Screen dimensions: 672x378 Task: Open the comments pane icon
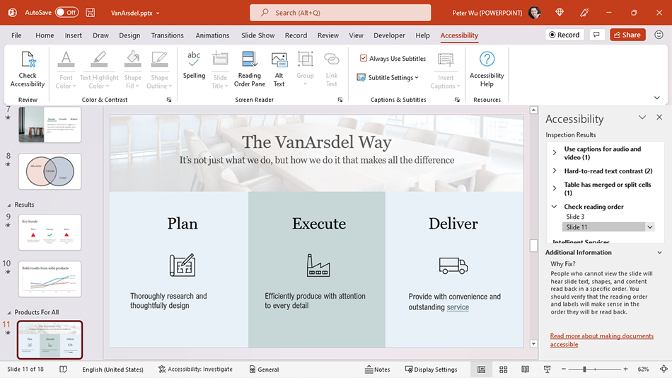596,35
